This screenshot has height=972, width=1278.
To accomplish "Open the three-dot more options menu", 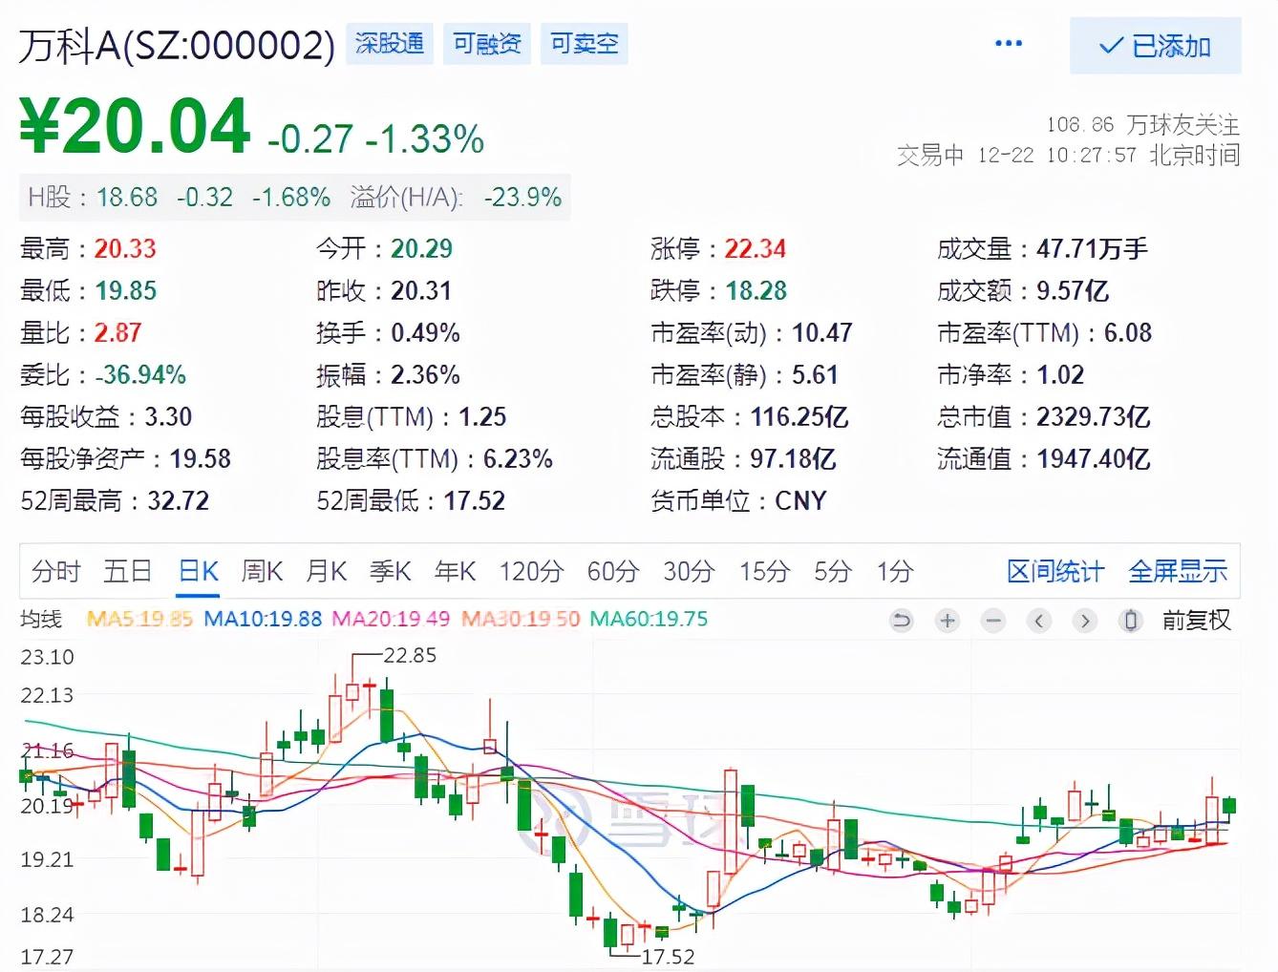I will point(1009,43).
